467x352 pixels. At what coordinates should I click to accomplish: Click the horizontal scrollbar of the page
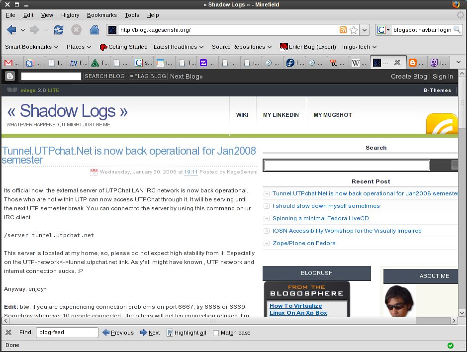[212, 321]
